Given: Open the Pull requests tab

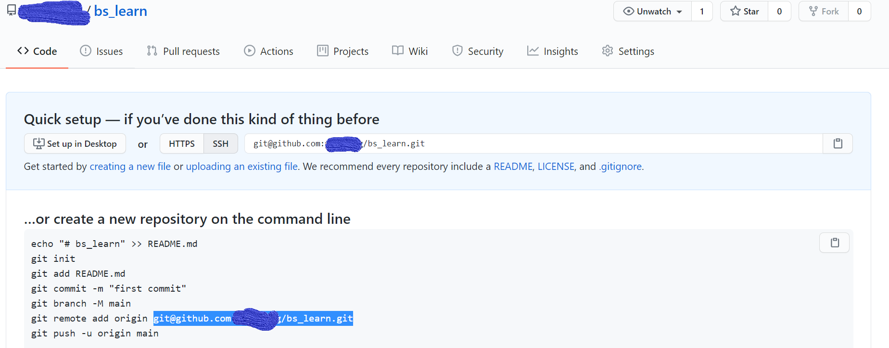Looking at the screenshot, I should coord(183,51).
